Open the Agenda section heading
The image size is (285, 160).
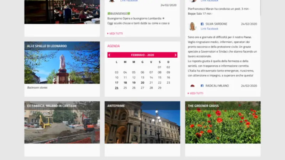(113, 46)
